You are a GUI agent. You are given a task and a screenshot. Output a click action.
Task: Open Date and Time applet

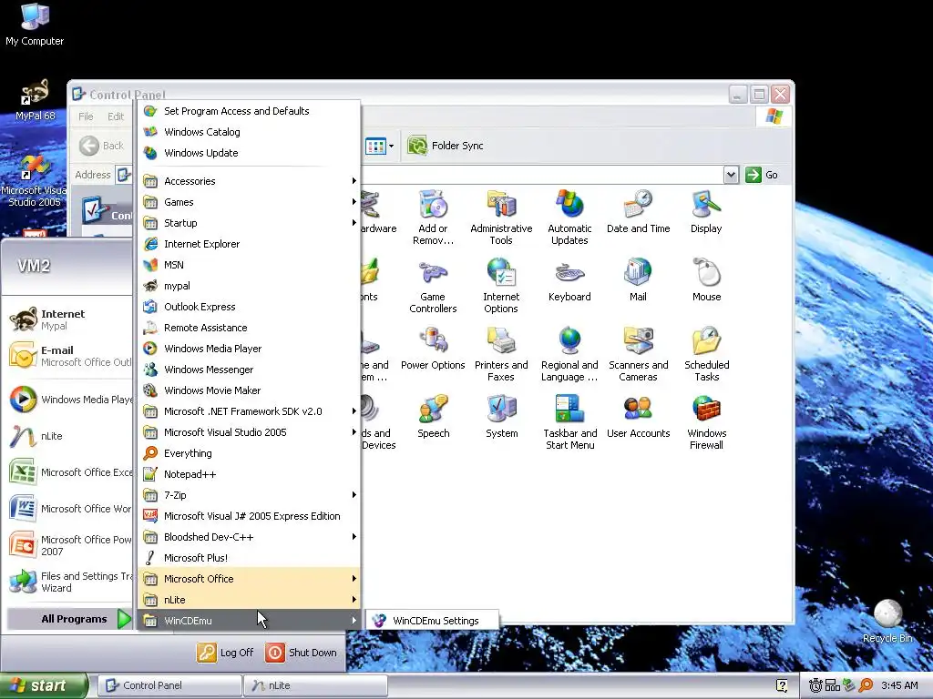point(638,212)
